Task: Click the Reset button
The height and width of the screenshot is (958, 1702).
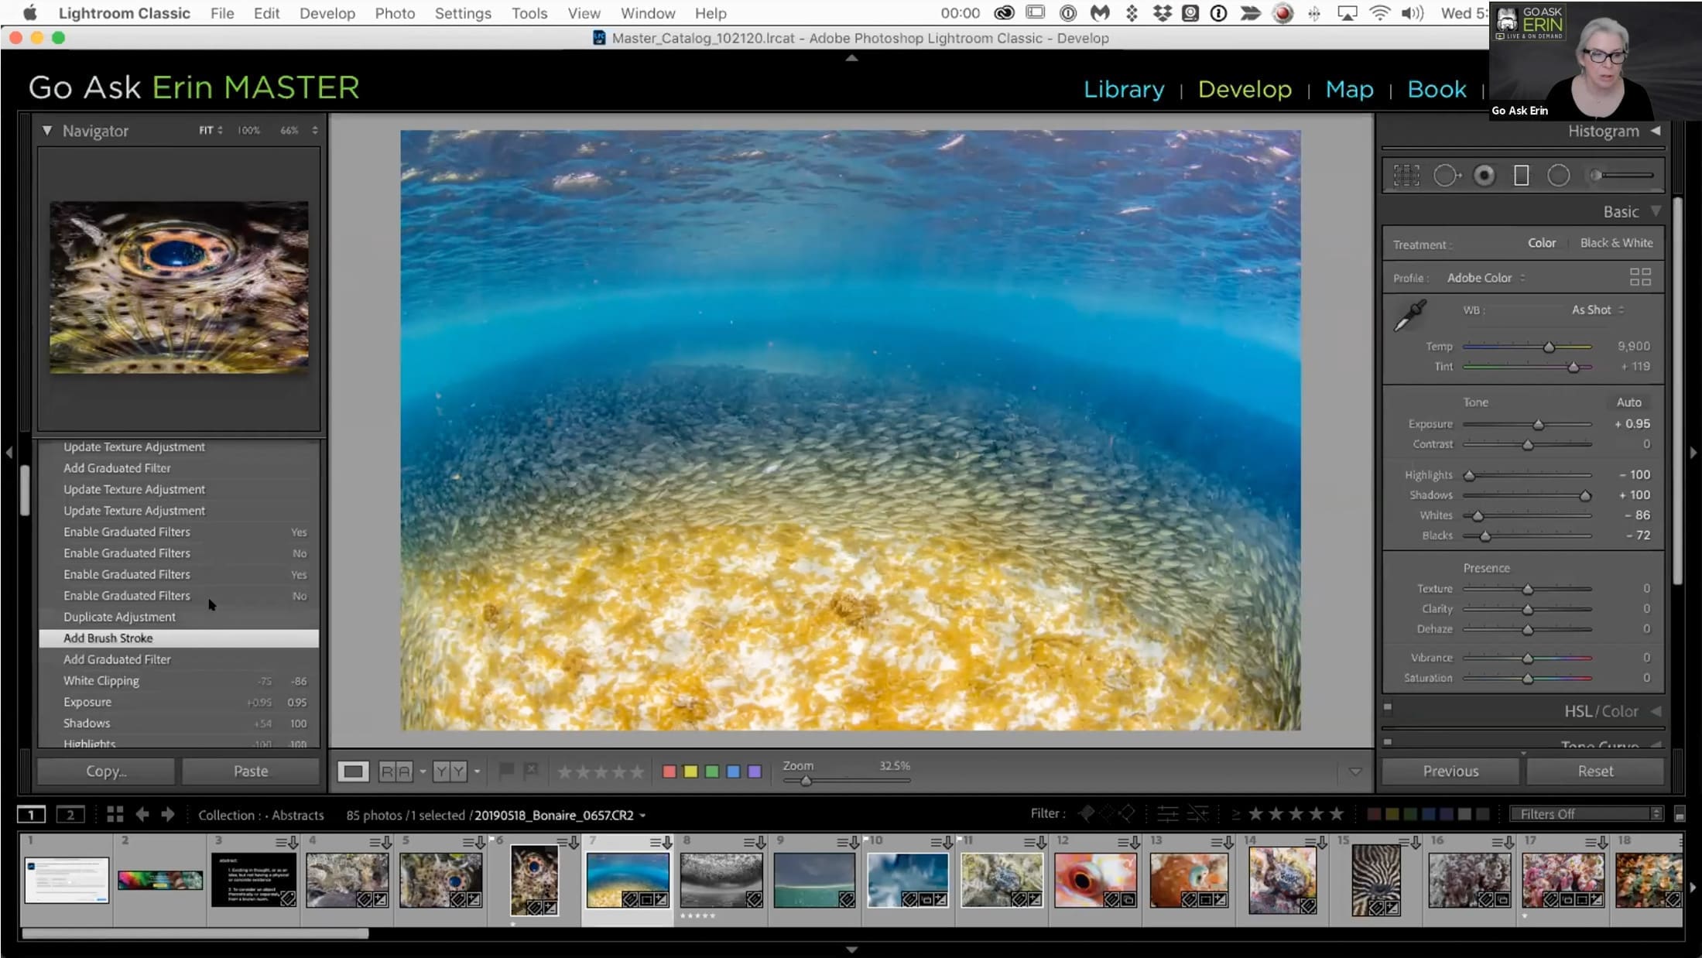Action: click(1595, 772)
